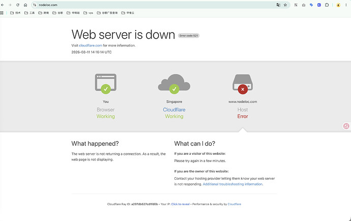This screenshot has width=351, height=221.
Task: Click the browser window icon with checkmark
Action: coord(106,84)
